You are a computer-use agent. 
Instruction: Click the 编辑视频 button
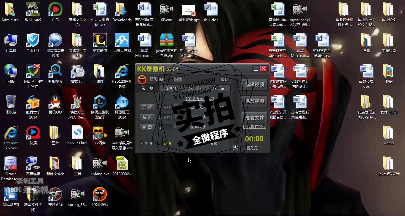[254, 84]
